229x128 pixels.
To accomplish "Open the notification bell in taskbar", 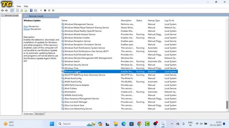I will tap(224, 124).
